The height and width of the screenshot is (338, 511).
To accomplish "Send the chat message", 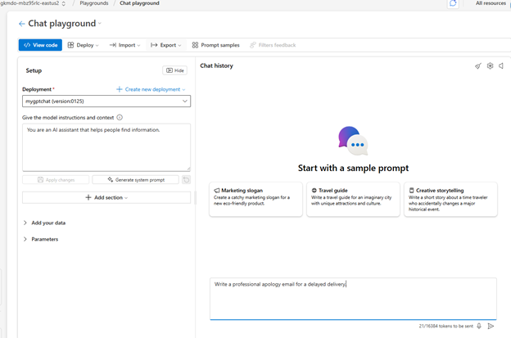I will 491,326.
